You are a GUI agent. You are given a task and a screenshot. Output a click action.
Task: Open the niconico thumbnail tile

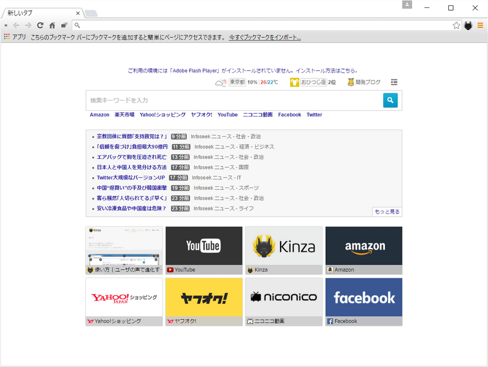tap(284, 302)
